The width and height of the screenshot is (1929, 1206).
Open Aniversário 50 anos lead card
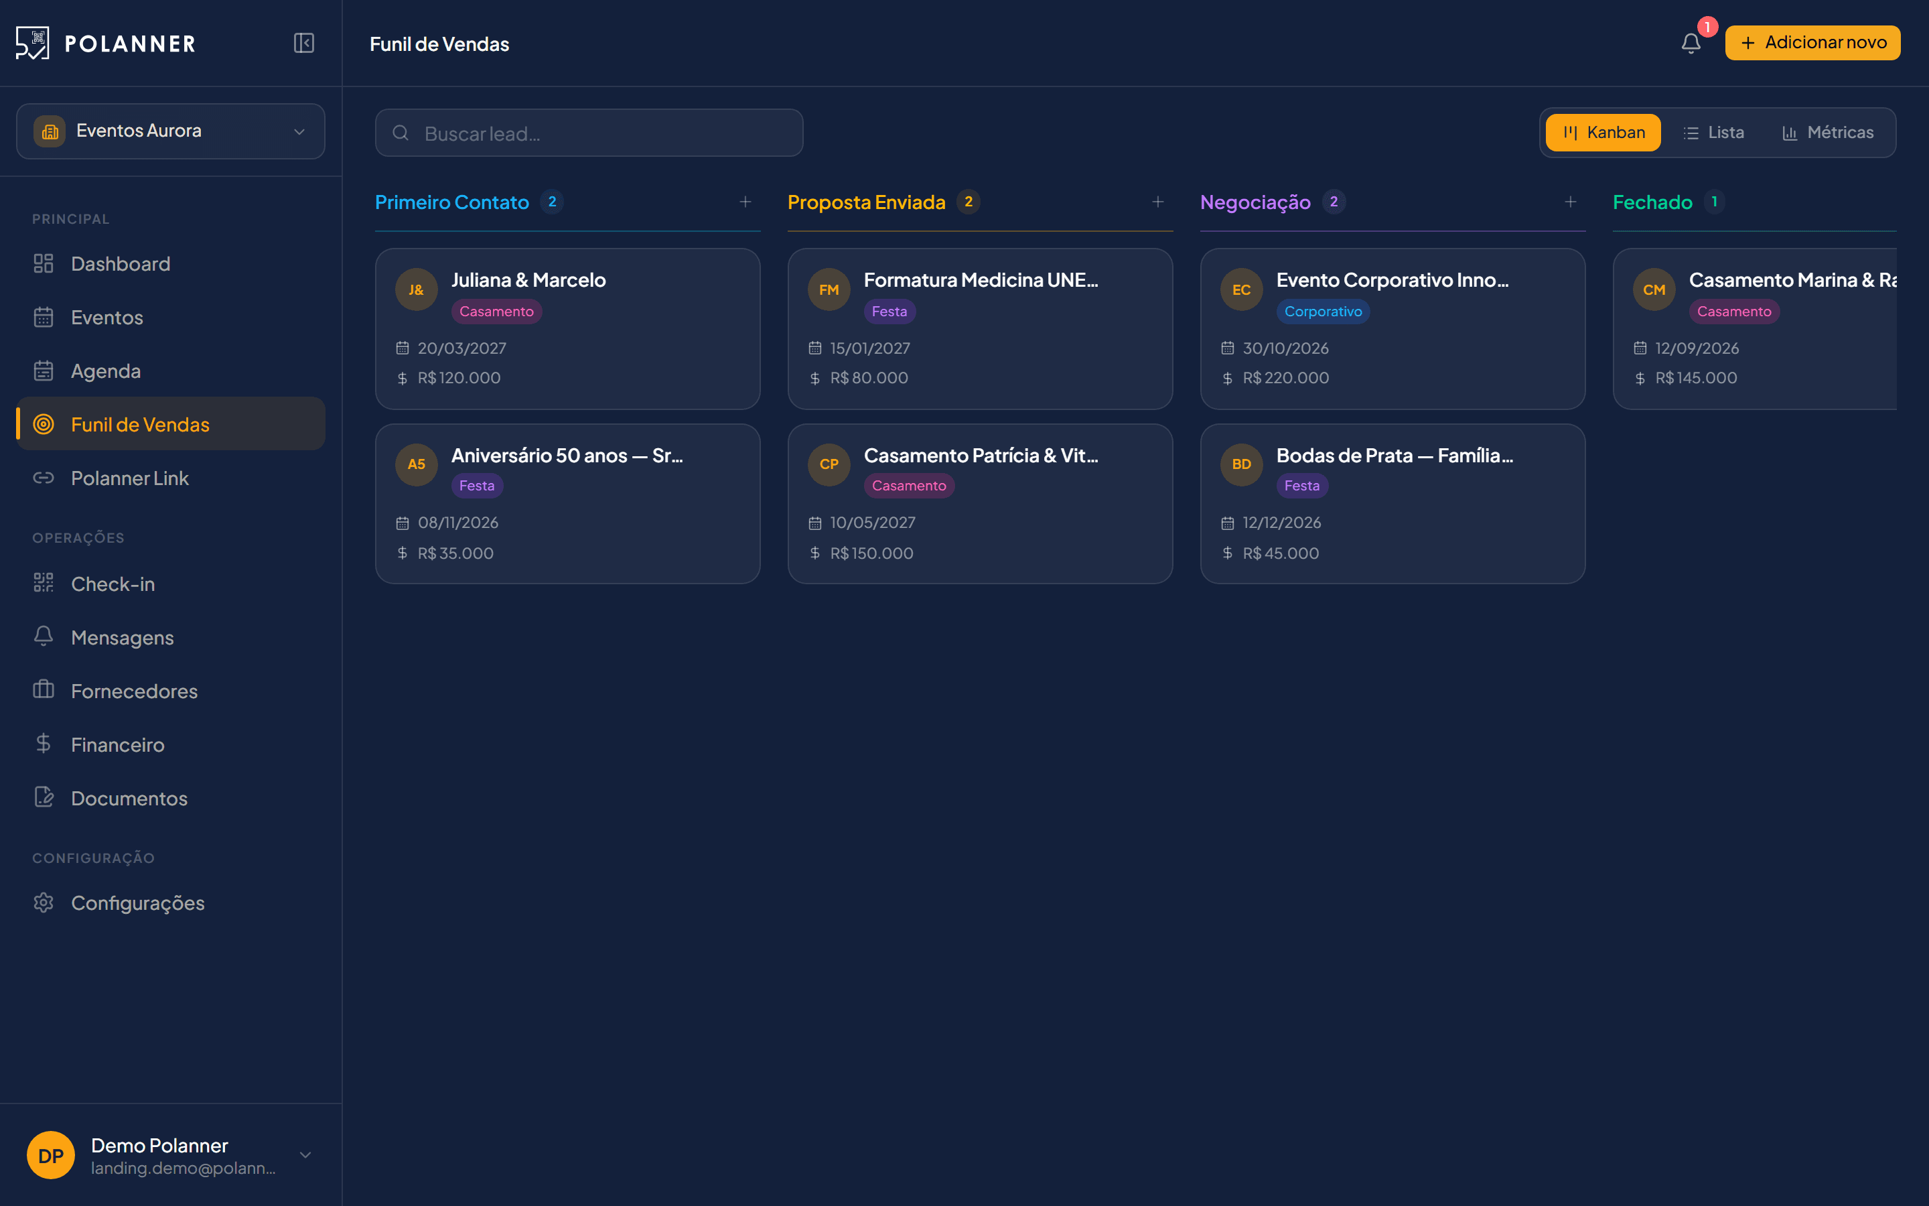(567, 503)
